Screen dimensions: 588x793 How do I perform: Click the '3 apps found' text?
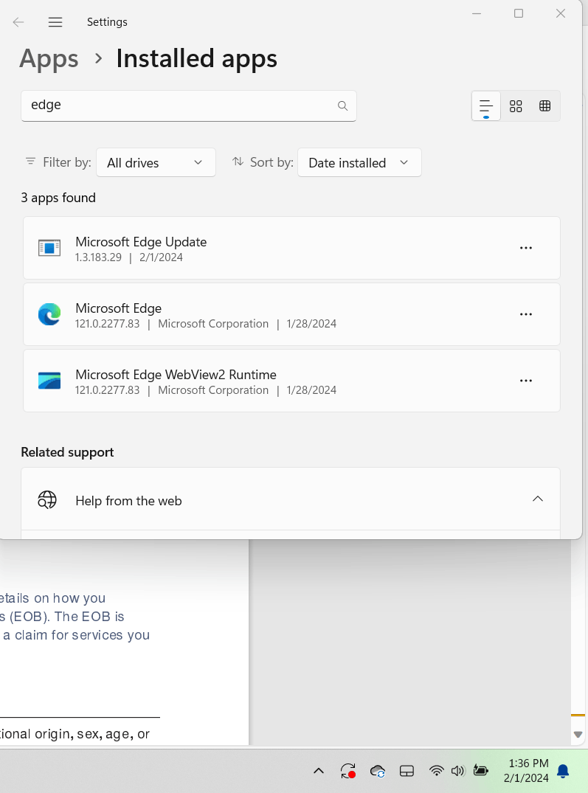point(58,198)
